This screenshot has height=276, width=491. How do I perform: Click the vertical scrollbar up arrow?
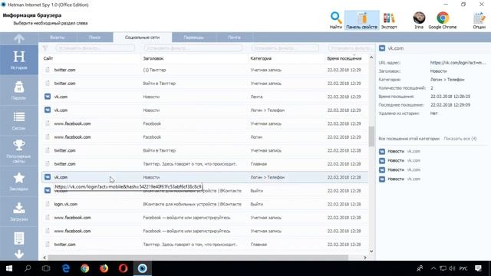pos(371,58)
